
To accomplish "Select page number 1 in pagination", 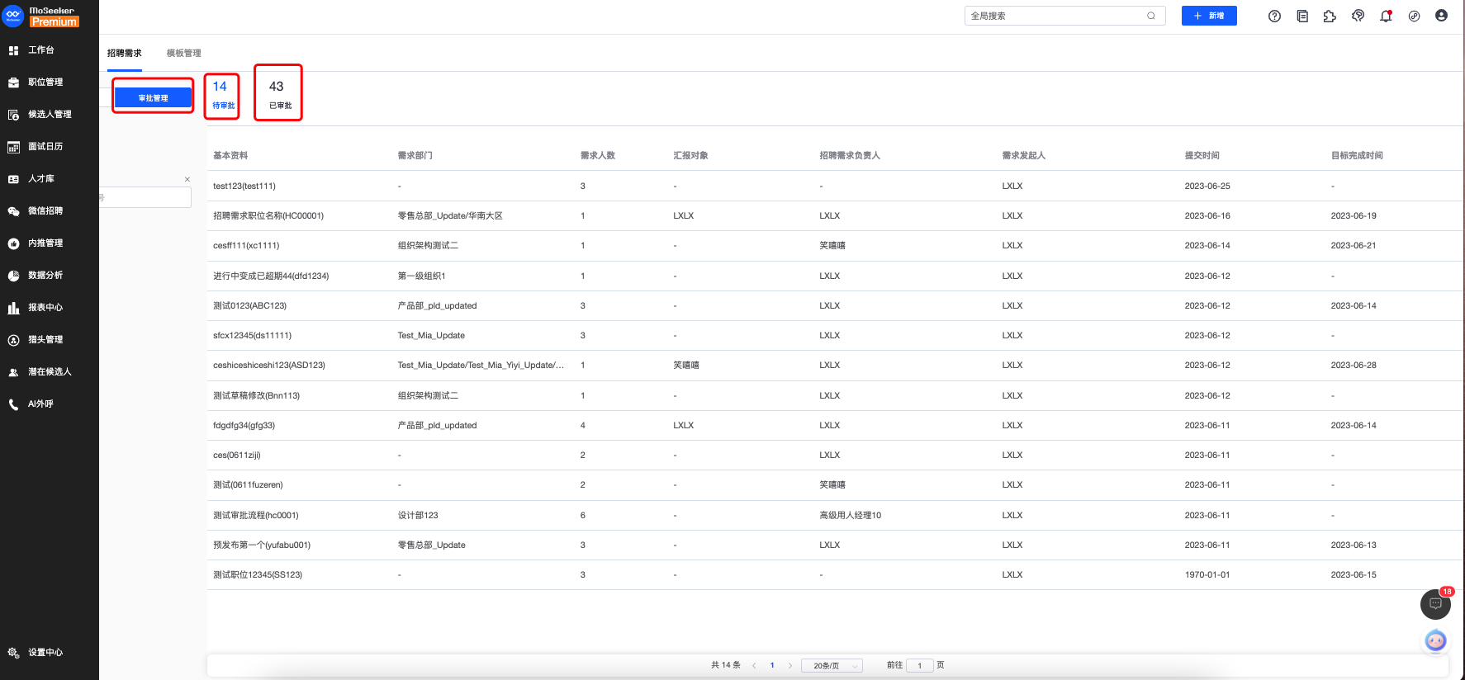I will click(772, 665).
